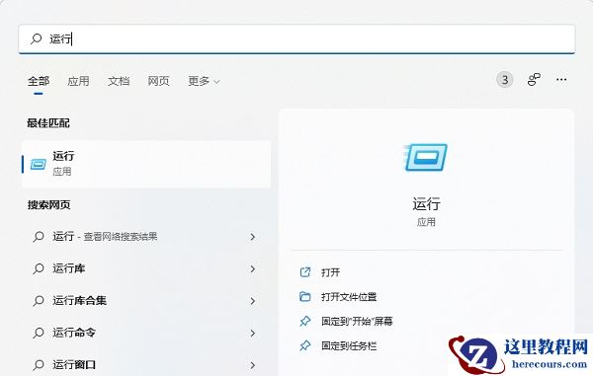This screenshot has height=376, width=593.
Task: Open the feedback people icon
Action: (x=534, y=80)
